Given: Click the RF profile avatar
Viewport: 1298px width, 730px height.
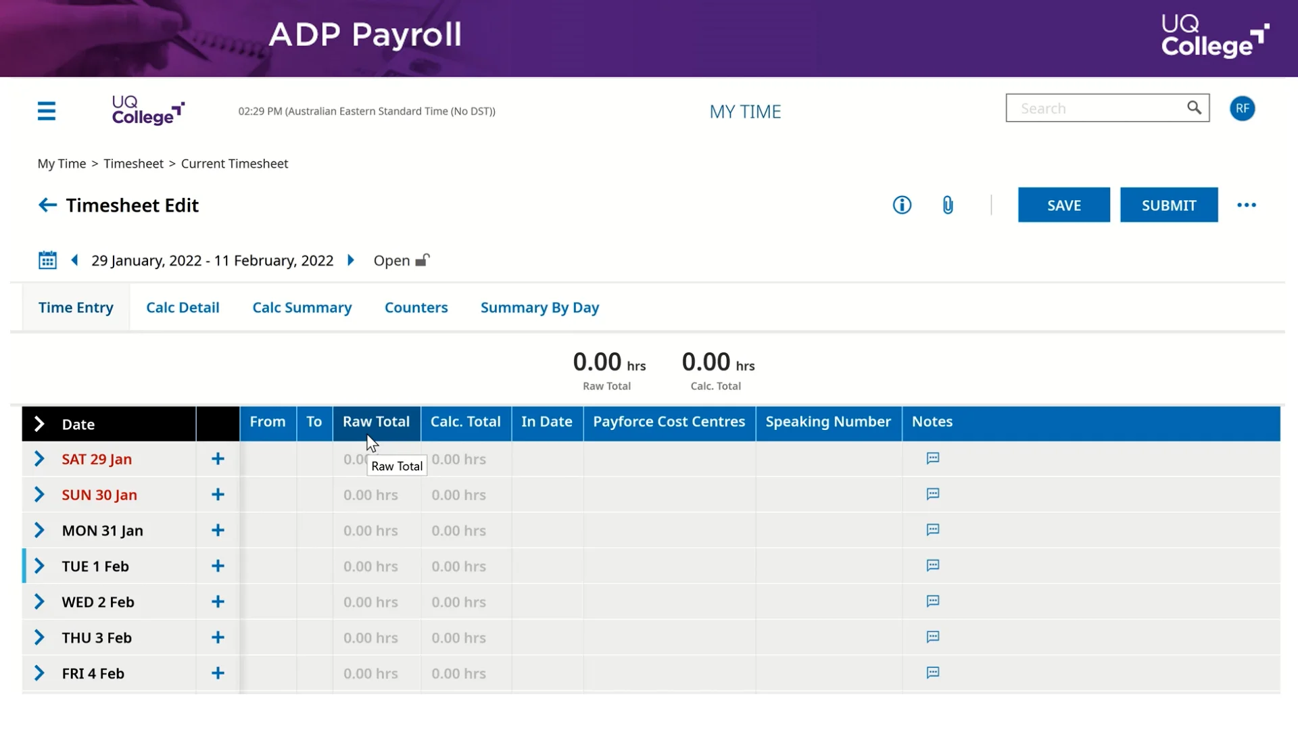Looking at the screenshot, I should [1243, 108].
